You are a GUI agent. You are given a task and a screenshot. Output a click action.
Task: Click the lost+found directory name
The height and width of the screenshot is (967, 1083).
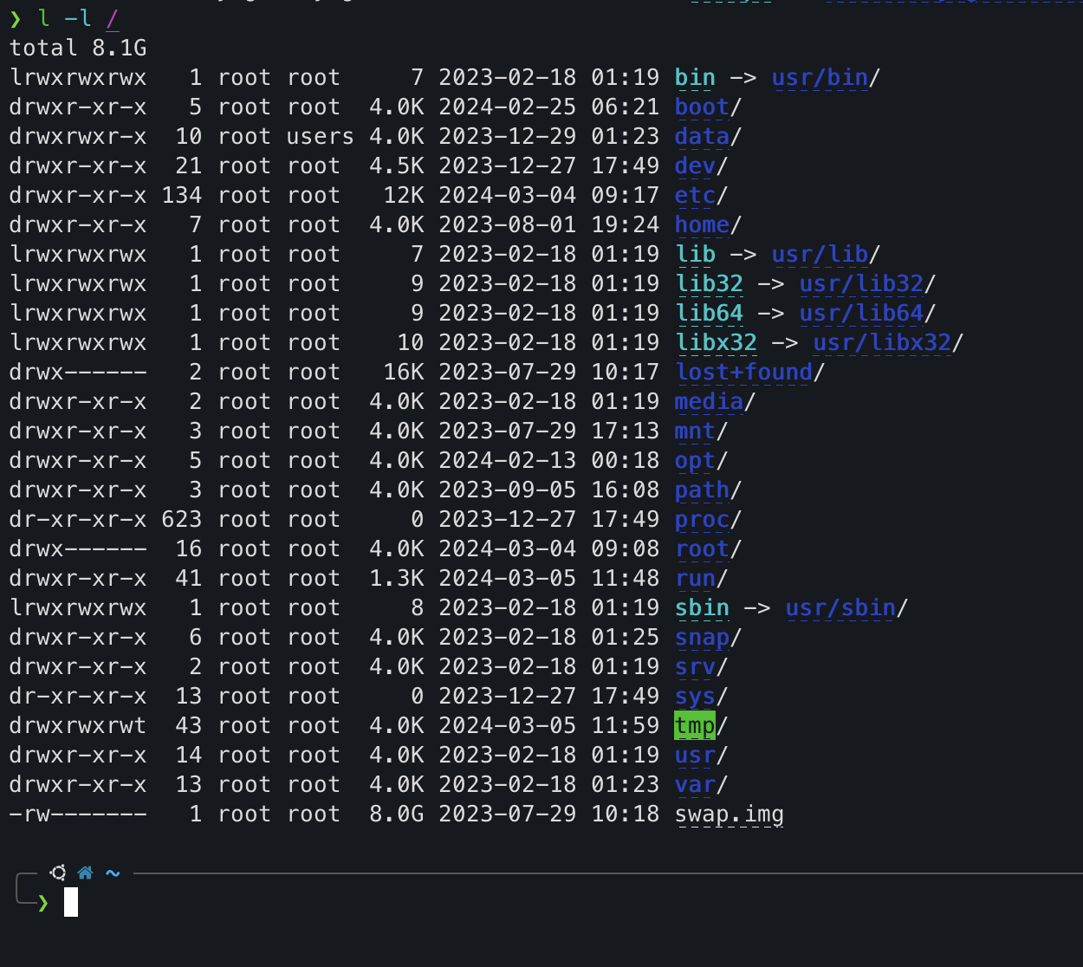click(x=743, y=373)
